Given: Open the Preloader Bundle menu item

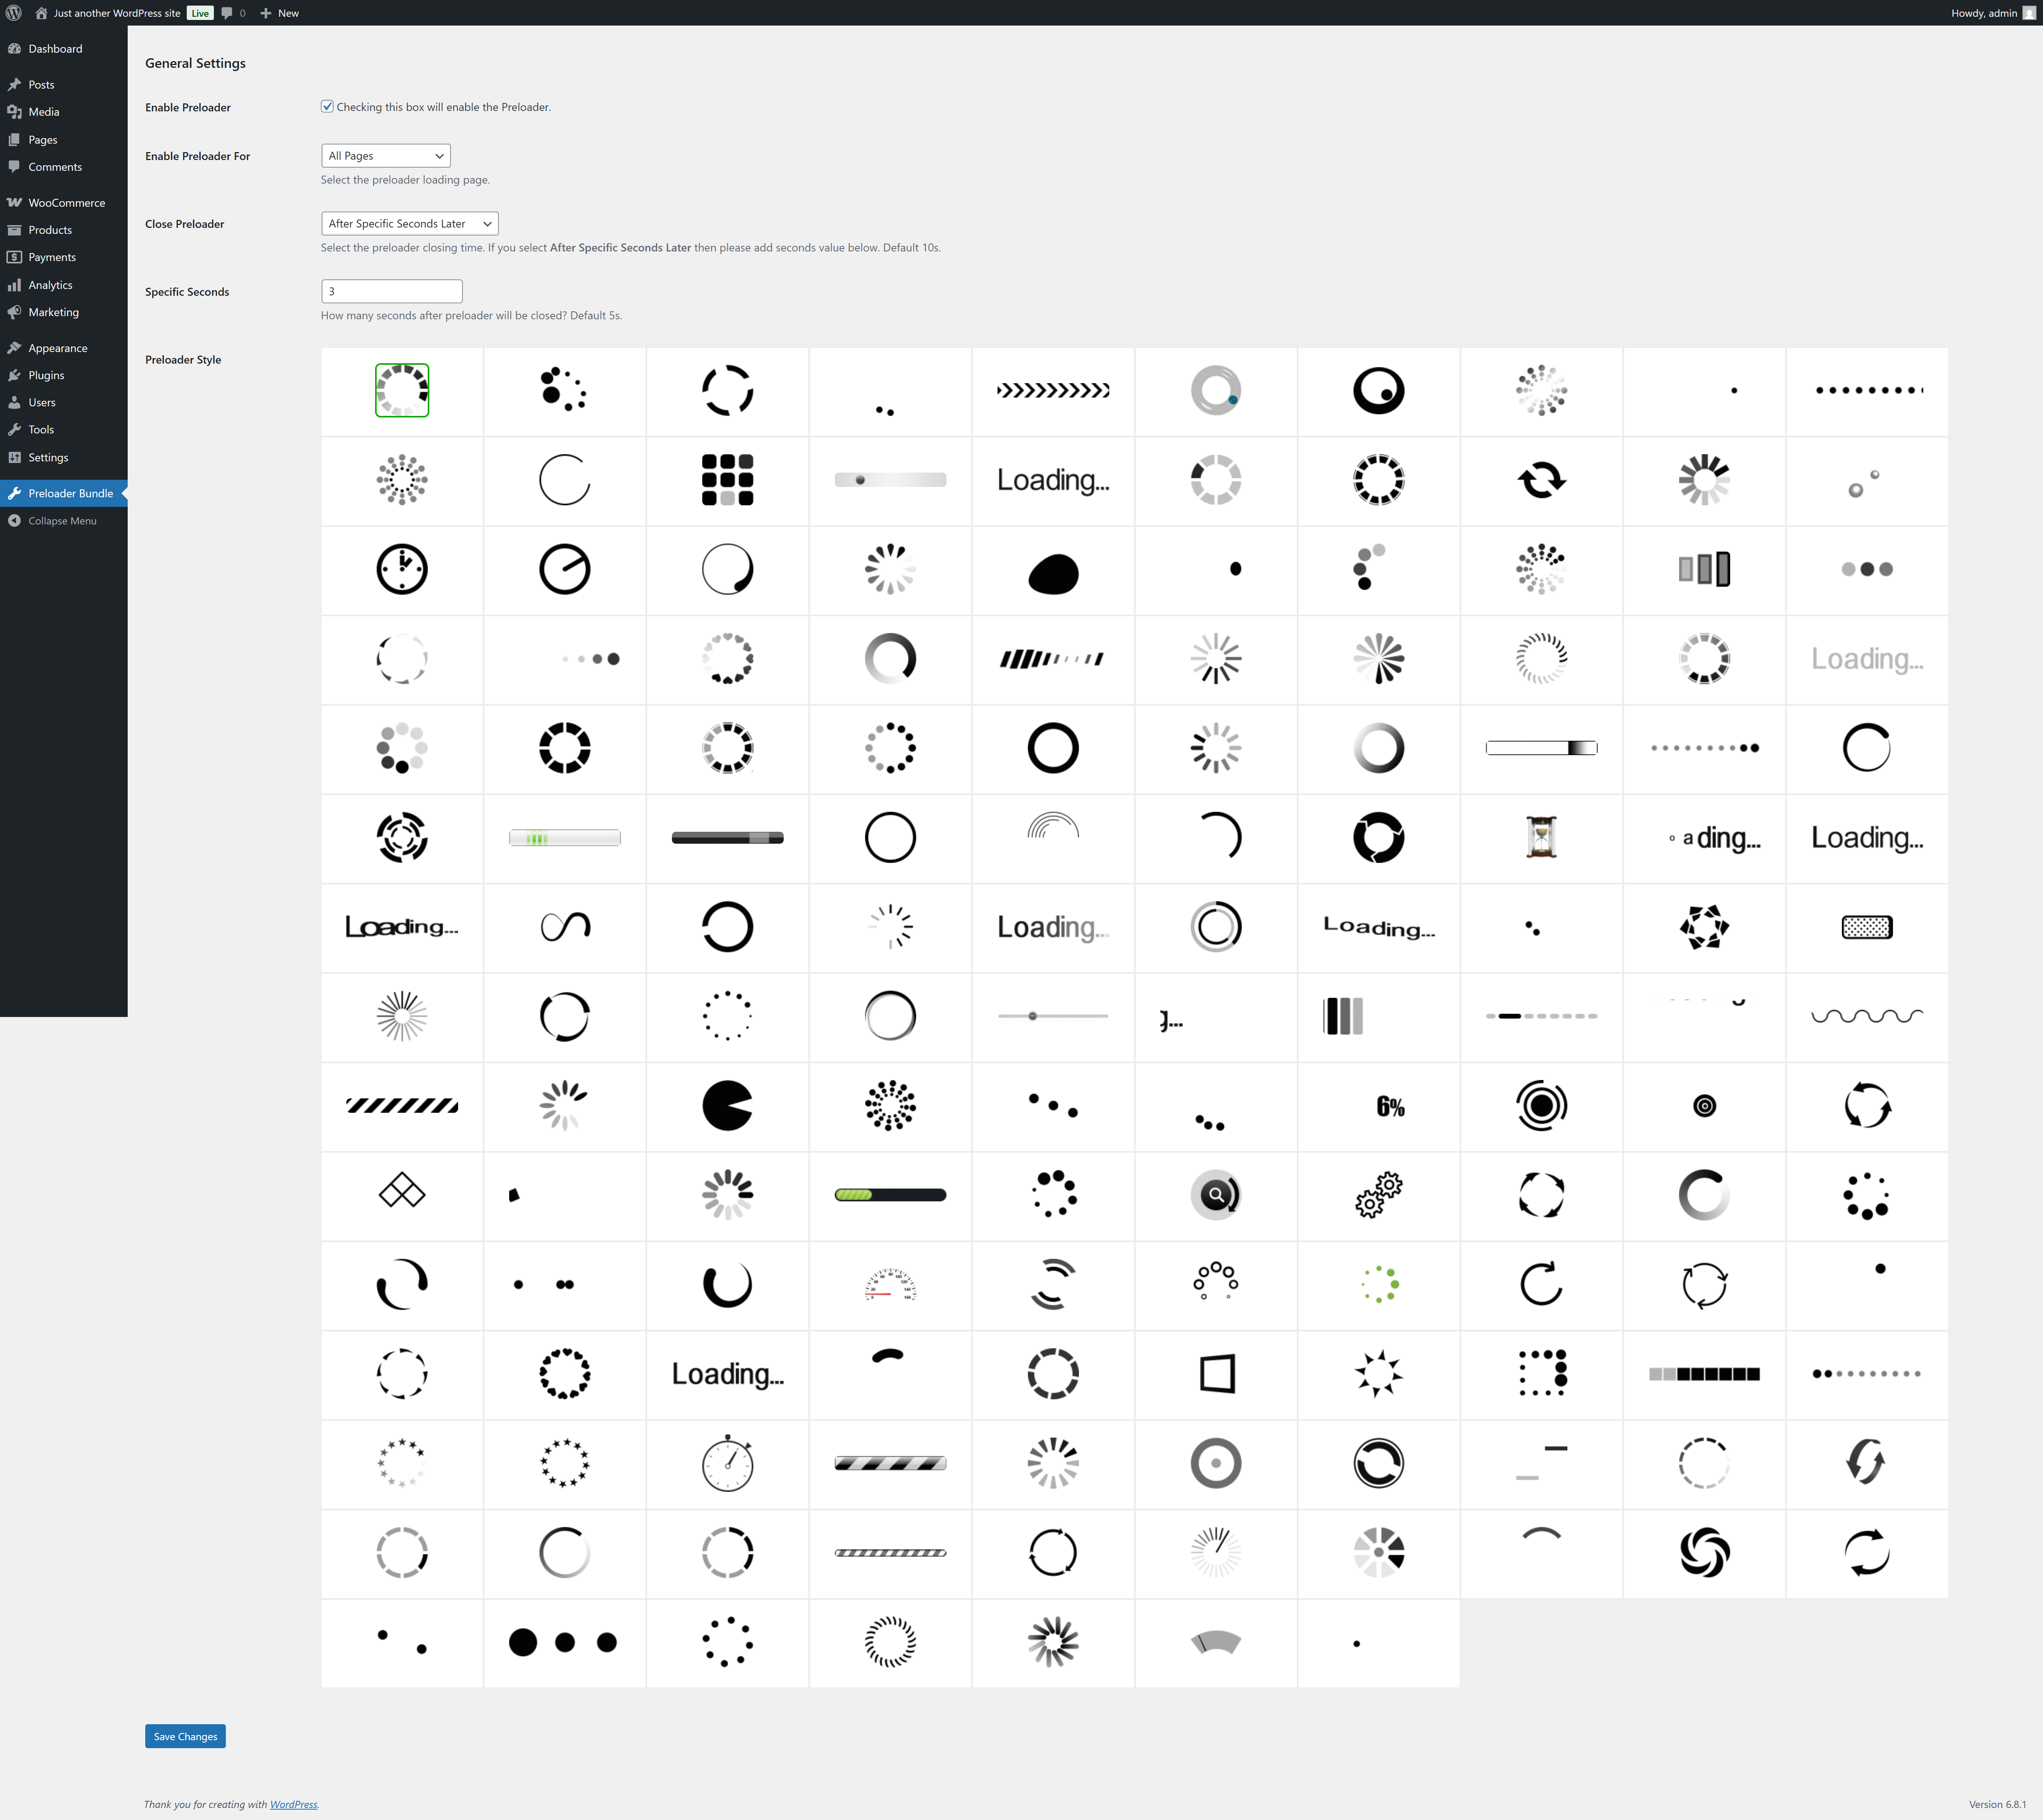Looking at the screenshot, I should 67,492.
